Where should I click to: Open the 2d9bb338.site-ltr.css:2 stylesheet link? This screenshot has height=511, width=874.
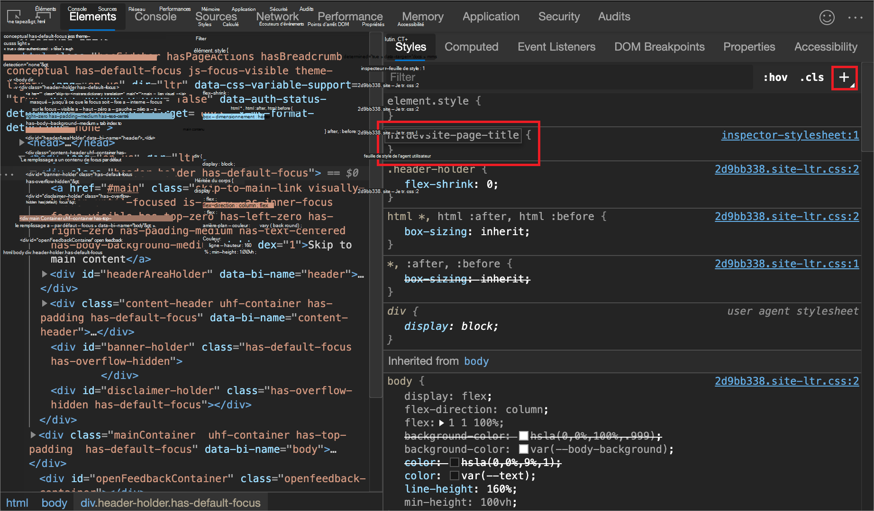(x=786, y=169)
